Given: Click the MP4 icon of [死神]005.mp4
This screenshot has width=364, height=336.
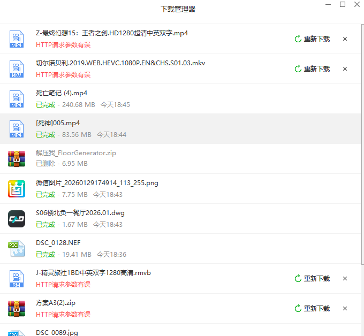Looking at the screenshot, I should [x=17, y=129].
